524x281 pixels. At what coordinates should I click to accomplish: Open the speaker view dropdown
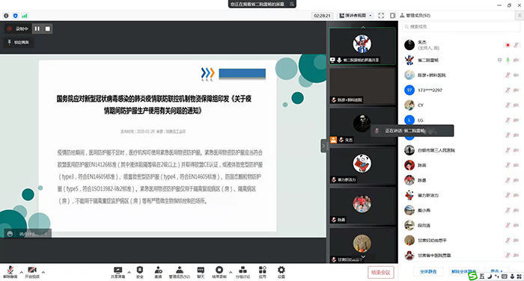356,16
